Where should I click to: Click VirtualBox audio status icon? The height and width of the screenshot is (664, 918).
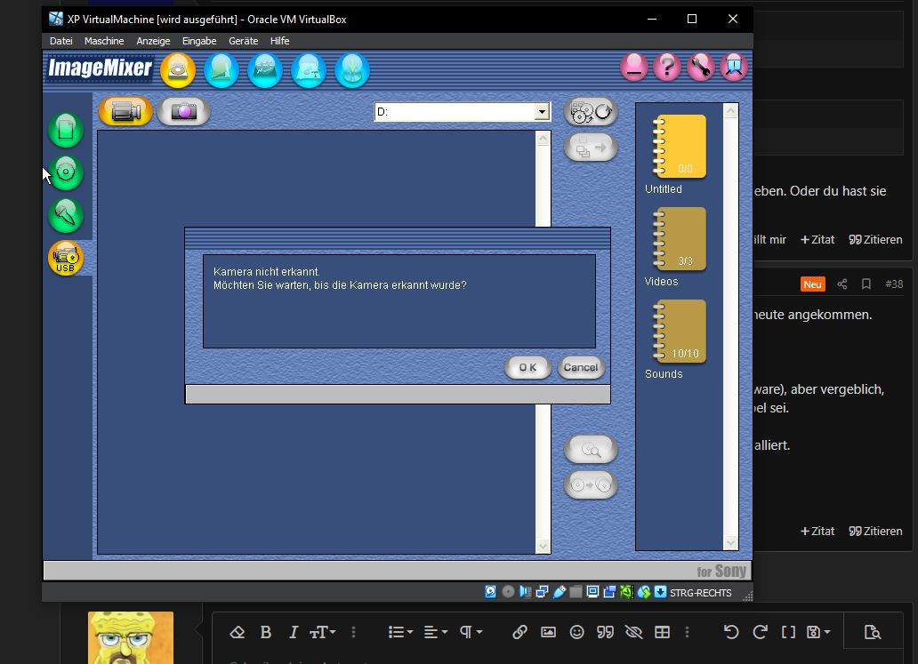pos(525,592)
